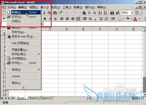Viewport: 146px width, 105px height.
Task: Click the first sheet navigation button
Action: coord(2,98)
